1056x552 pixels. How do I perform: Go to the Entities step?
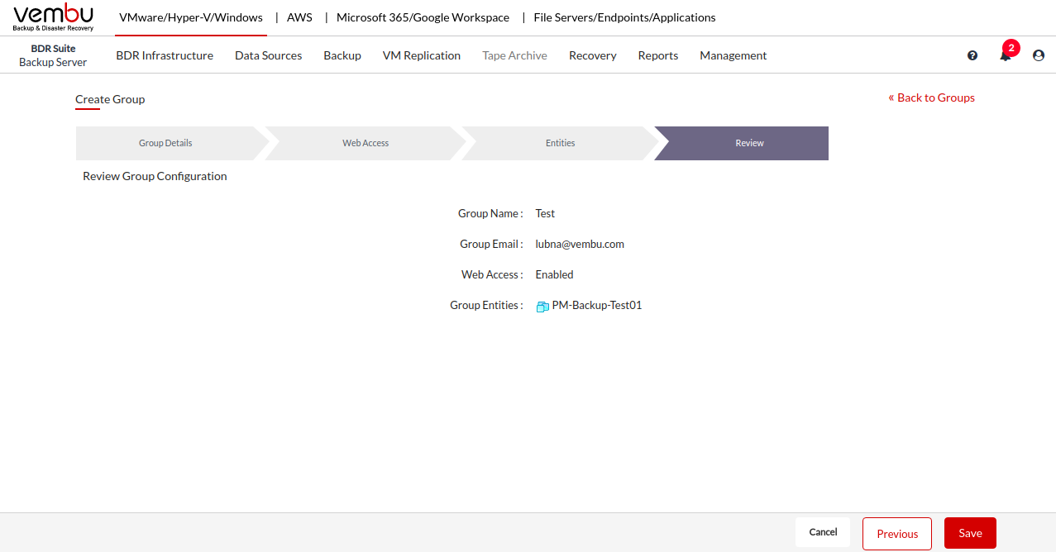pyautogui.click(x=560, y=143)
